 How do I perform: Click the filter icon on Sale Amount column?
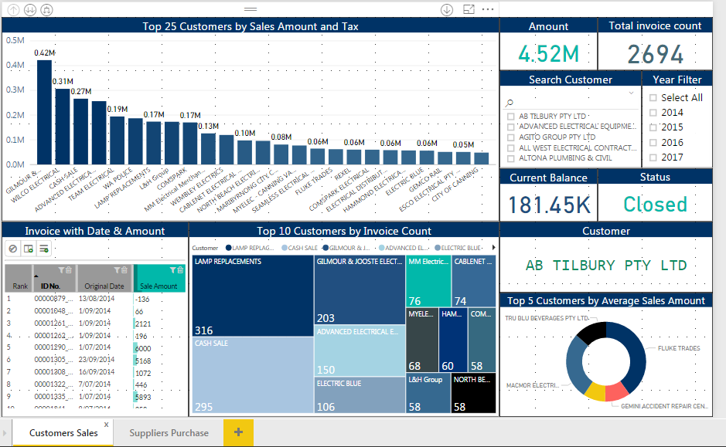point(172,270)
